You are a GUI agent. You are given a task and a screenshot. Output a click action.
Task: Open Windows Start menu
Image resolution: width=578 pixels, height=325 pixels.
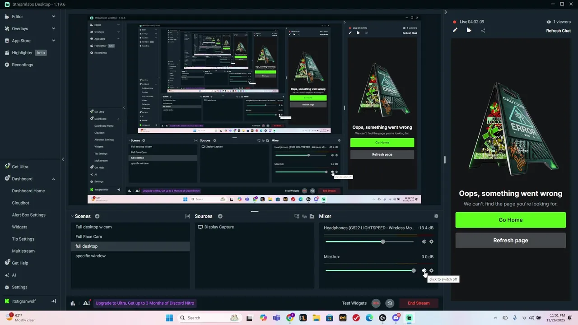169,318
